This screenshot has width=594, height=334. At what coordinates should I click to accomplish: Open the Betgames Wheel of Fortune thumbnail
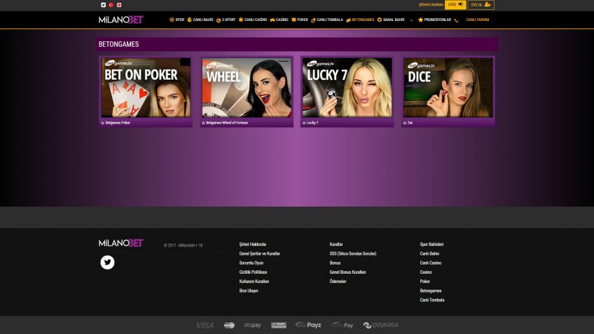[x=247, y=88]
